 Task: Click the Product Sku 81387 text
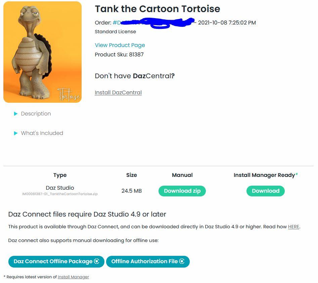click(x=119, y=54)
